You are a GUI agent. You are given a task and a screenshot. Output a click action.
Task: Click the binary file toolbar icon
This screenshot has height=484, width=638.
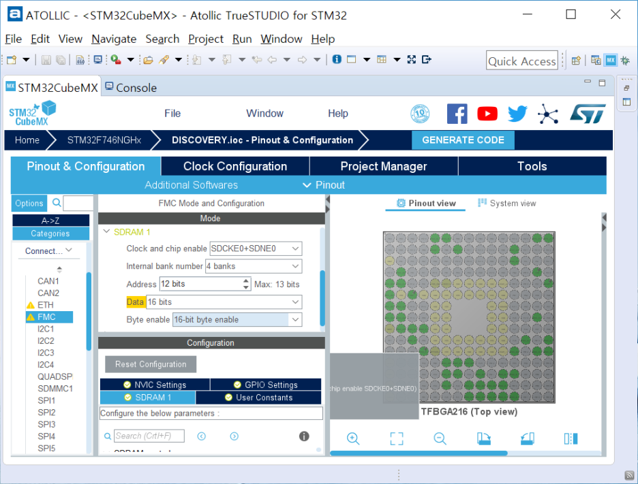(x=80, y=60)
